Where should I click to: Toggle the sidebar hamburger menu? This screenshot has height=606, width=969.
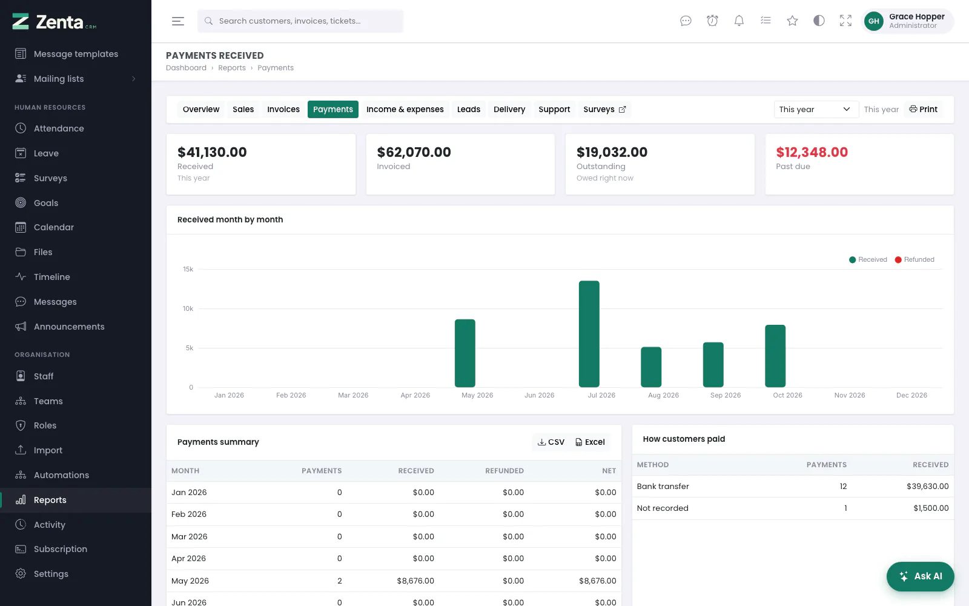pos(178,21)
